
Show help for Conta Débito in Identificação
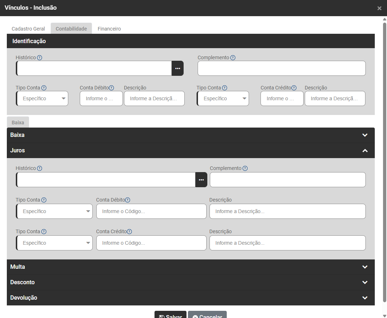click(x=111, y=88)
